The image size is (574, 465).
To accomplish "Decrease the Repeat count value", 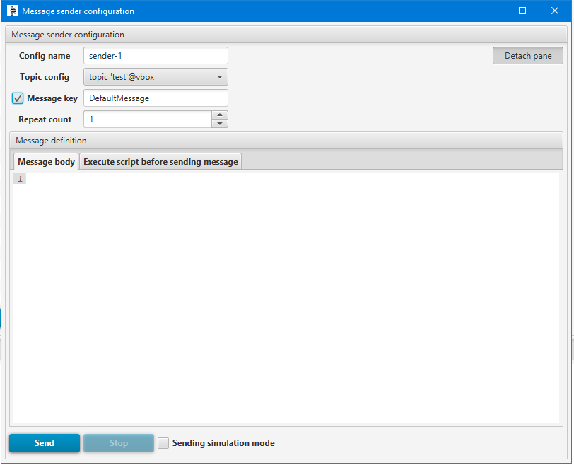I will tap(220, 124).
